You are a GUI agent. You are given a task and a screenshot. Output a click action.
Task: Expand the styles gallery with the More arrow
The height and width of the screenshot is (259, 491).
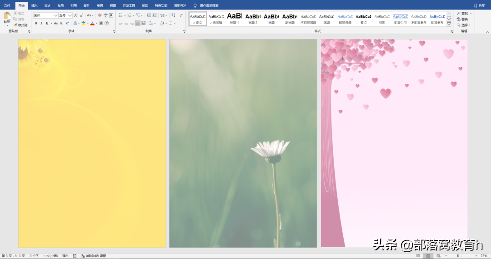coord(449,24)
